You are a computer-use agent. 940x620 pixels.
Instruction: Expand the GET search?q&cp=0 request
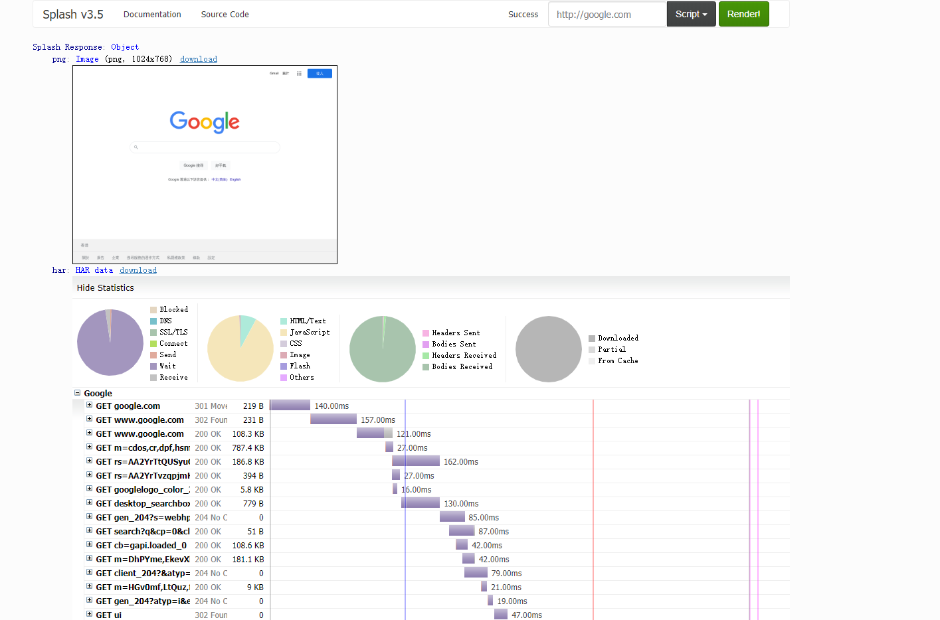[89, 530]
